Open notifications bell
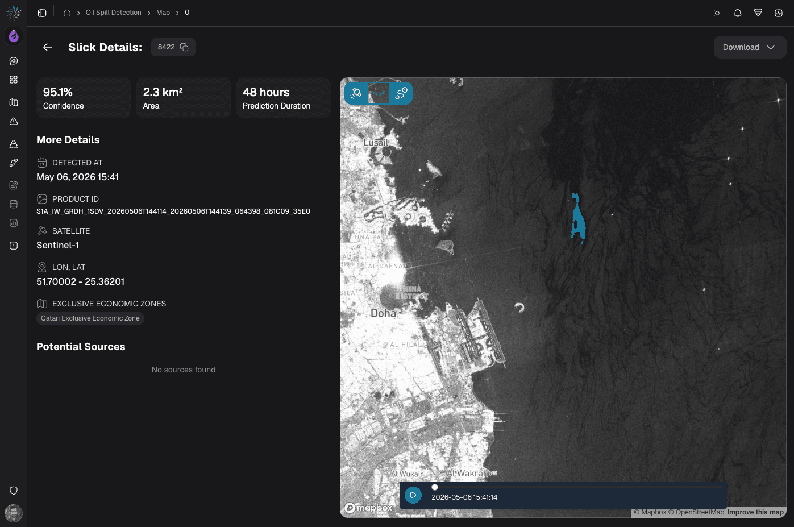The height and width of the screenshot is (527, 794). click(738, 13)
